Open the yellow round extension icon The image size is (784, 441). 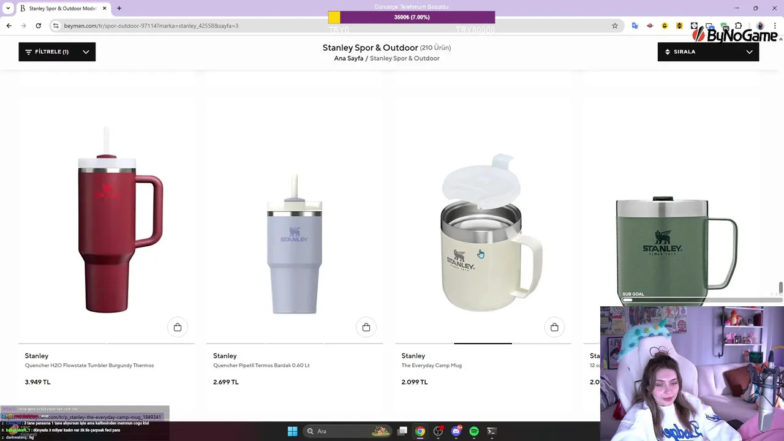coord(665,26)
